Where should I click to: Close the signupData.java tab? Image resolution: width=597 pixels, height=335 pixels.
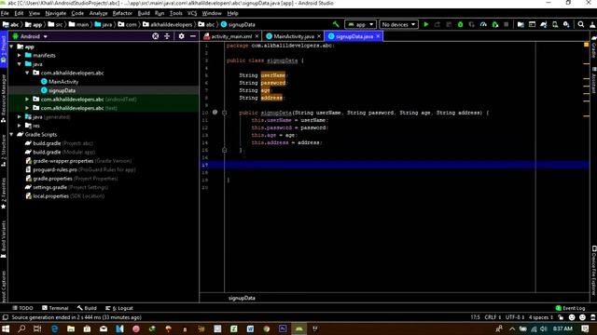(x=378, y=36)
